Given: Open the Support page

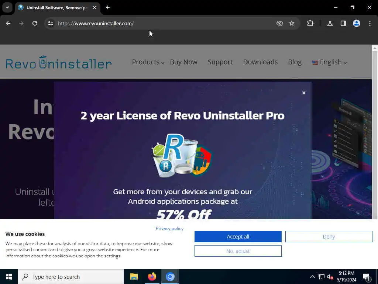Looking at the screenshot, I should point(220,62).
